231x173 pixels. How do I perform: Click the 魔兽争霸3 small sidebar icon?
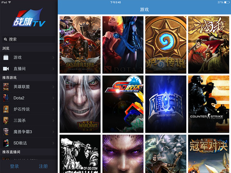pos(6,132)
